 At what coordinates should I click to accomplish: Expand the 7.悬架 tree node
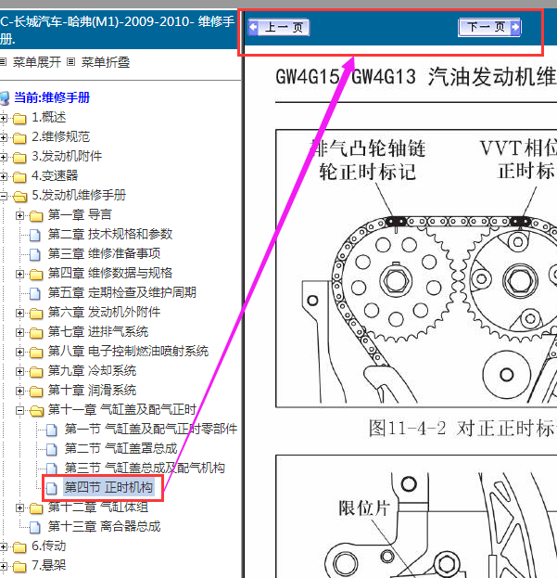tap(4, 567)
